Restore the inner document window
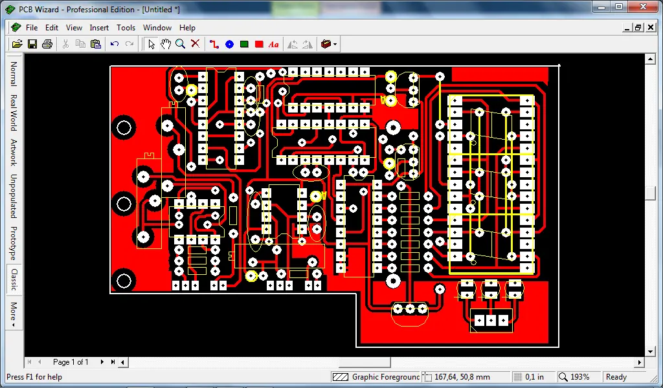Viewport: 663px width, 388px height. pyautogui.click(x=638, y=28)
